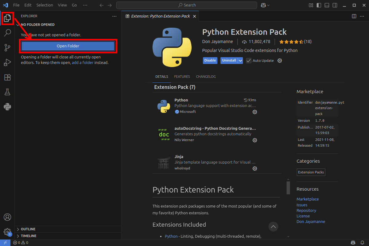The height and width of the screenshot is (246, 369).
Task: Open the Accounts menu icon
Action: point(7,217)
